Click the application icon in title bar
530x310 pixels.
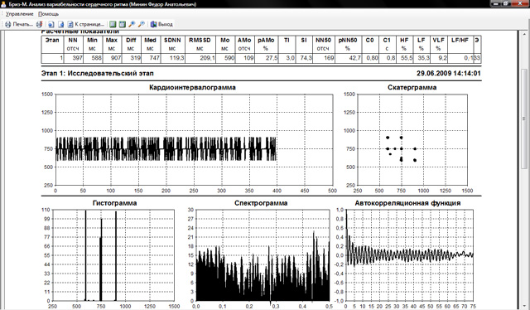click(3, 4)
